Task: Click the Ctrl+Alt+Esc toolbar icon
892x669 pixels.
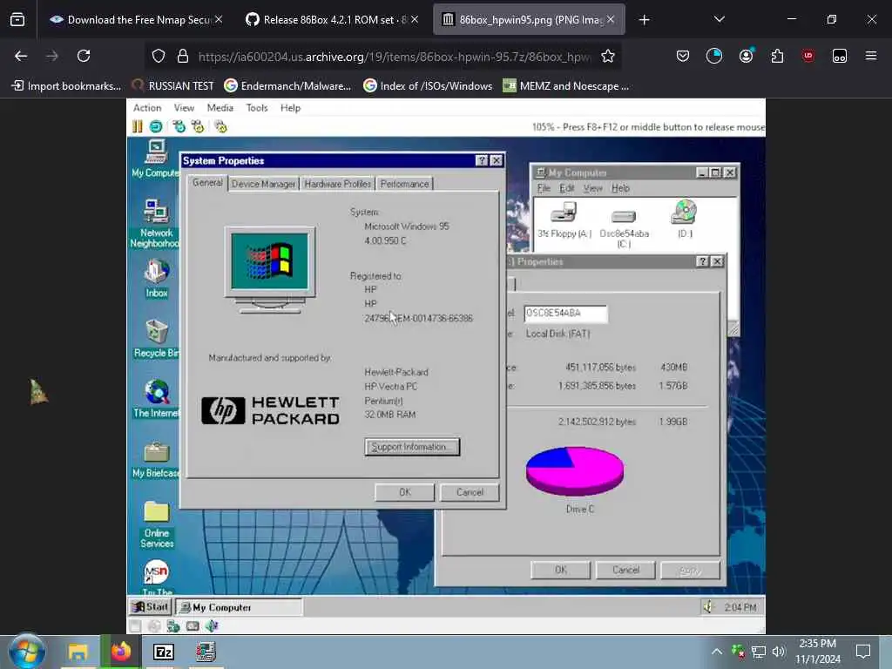Action: [x=198, y=126]
